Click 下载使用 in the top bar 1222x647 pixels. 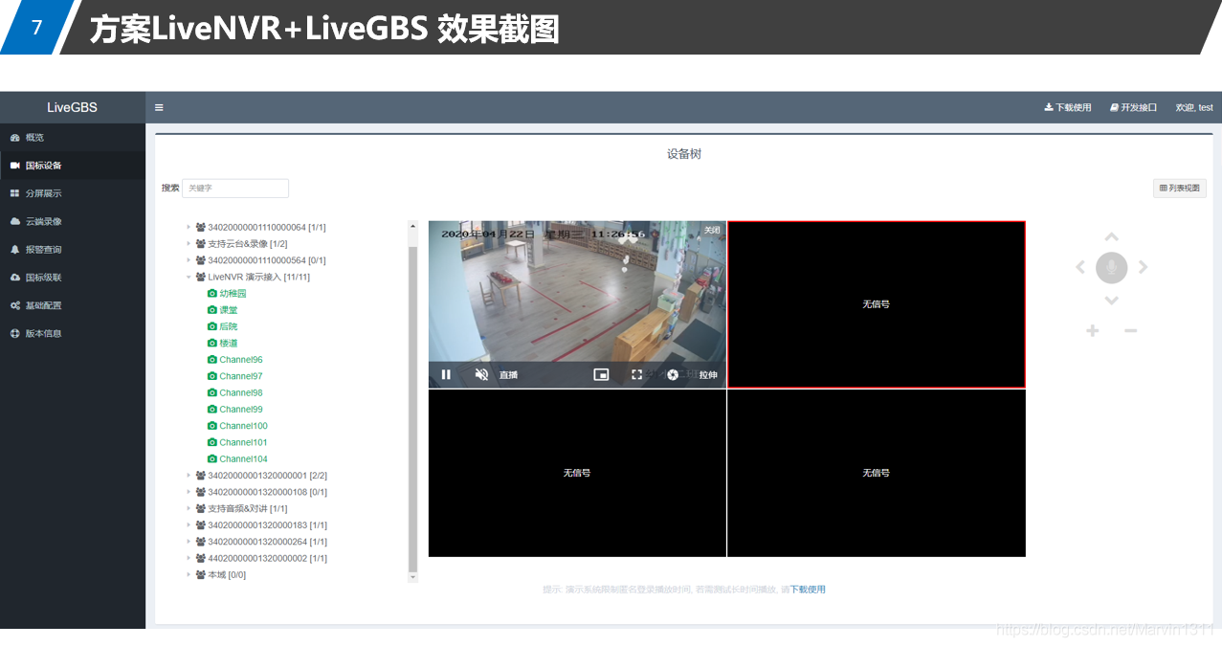(1068, 107)
